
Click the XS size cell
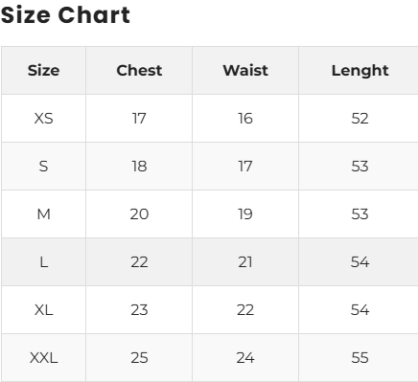43,119
